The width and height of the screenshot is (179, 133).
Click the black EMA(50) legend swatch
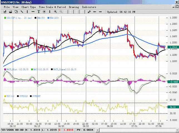point(36,18)
